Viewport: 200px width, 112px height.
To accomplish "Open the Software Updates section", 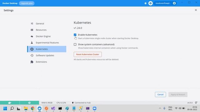I will 47,55.
